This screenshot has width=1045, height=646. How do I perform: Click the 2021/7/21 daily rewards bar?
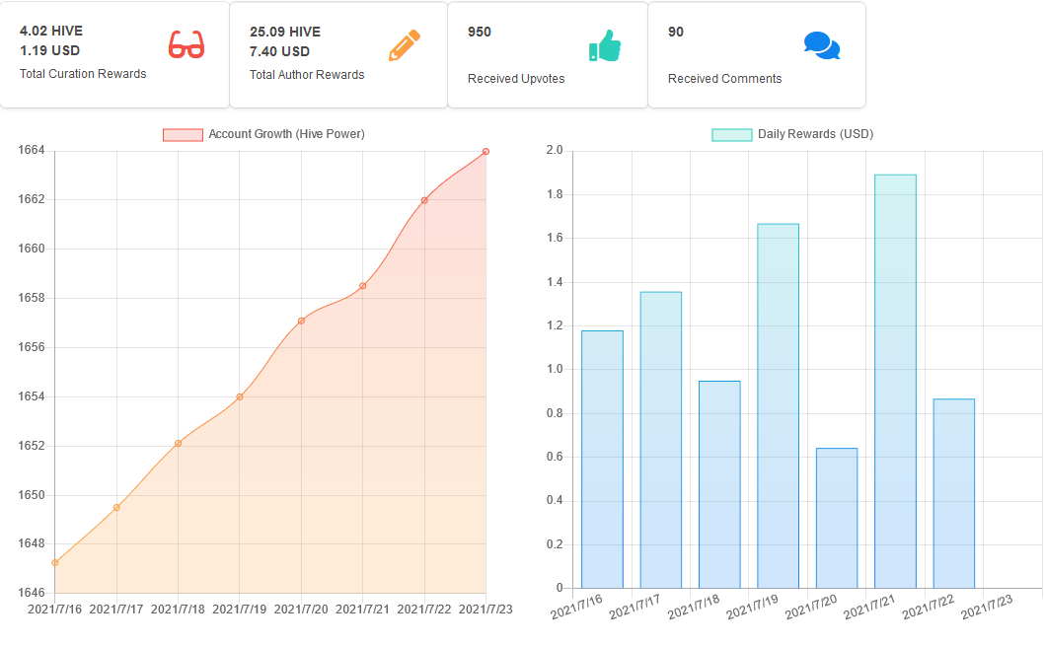(x=896, y=382)
